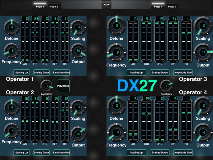Toggle Operator 1 Scaling Down

pos(42,73)
